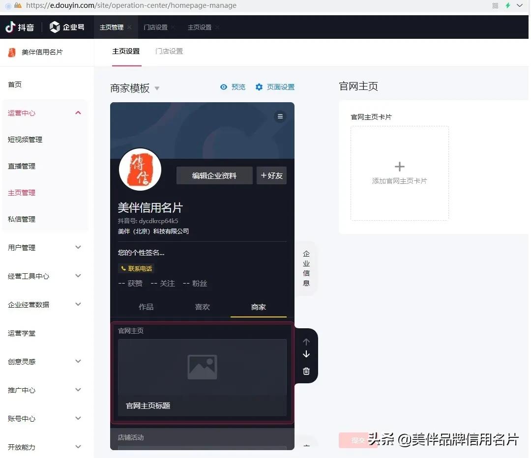
Task: Click the image placeholder in 官网主页 card
Action: [202, 367]
